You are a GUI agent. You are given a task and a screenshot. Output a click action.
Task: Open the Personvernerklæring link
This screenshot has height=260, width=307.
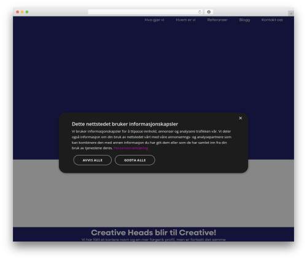(x=131, y=148)
